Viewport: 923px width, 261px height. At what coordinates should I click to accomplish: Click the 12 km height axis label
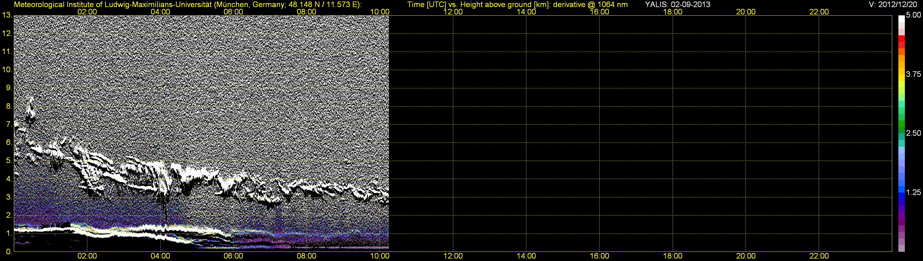click(7, 33)
